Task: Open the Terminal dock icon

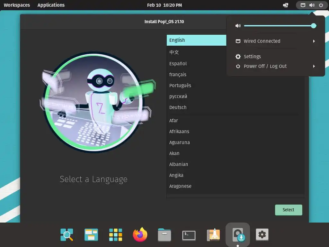Action: (x=189, y=235)
